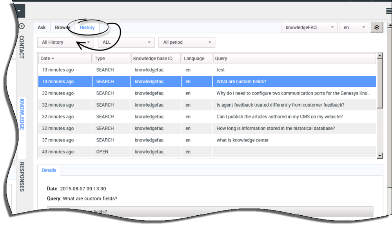Open the CONTACT vertical side tab
This screenshot has width=392, height=227.
point(22,47)
